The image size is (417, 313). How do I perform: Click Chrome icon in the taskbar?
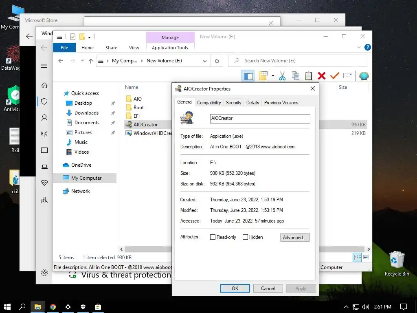[x=53, y=307]
